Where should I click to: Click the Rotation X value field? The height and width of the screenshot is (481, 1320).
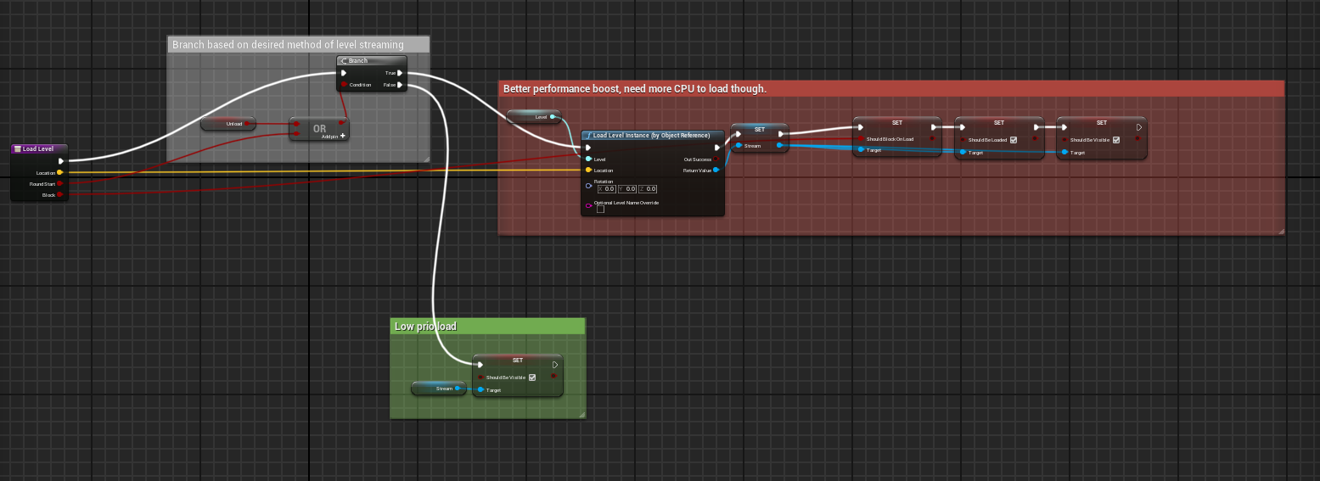pos(609,188)
